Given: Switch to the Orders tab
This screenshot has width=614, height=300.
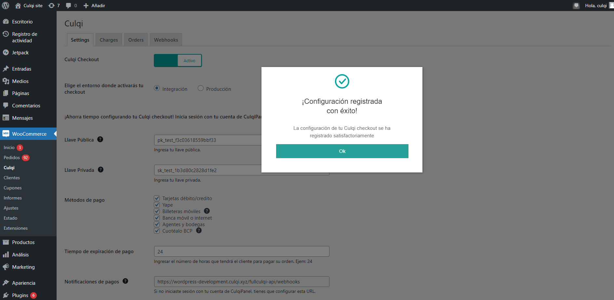Looking at the screenshot, I should 136,40.
